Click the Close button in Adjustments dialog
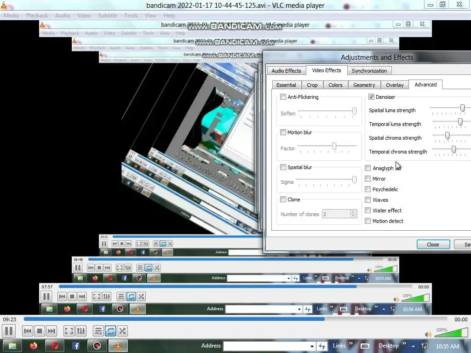 tap(433, 245)
